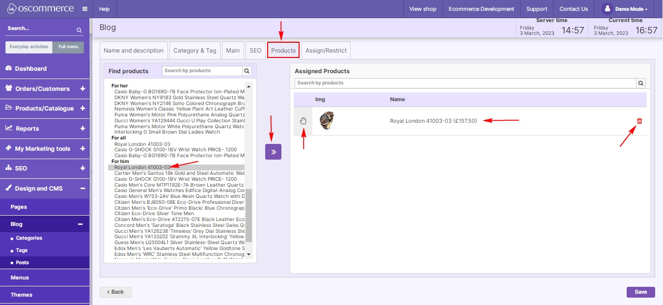
Task: Open the Assign/Restrict tab
Action: [x=326, y=50]
